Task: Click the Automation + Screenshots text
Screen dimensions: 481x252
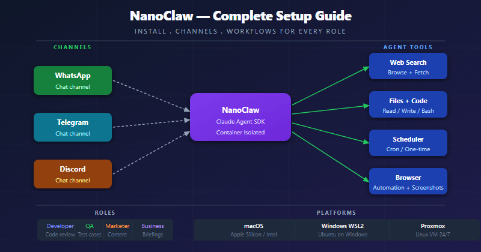Action: pos(408,188)
